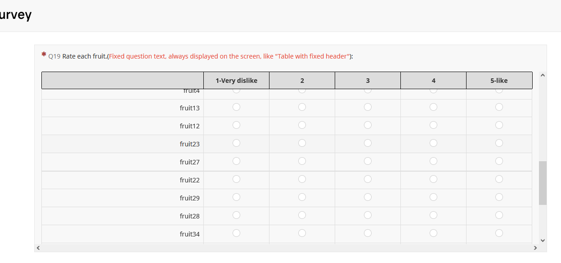Set fruit23 rating to 4

point(433,143)
